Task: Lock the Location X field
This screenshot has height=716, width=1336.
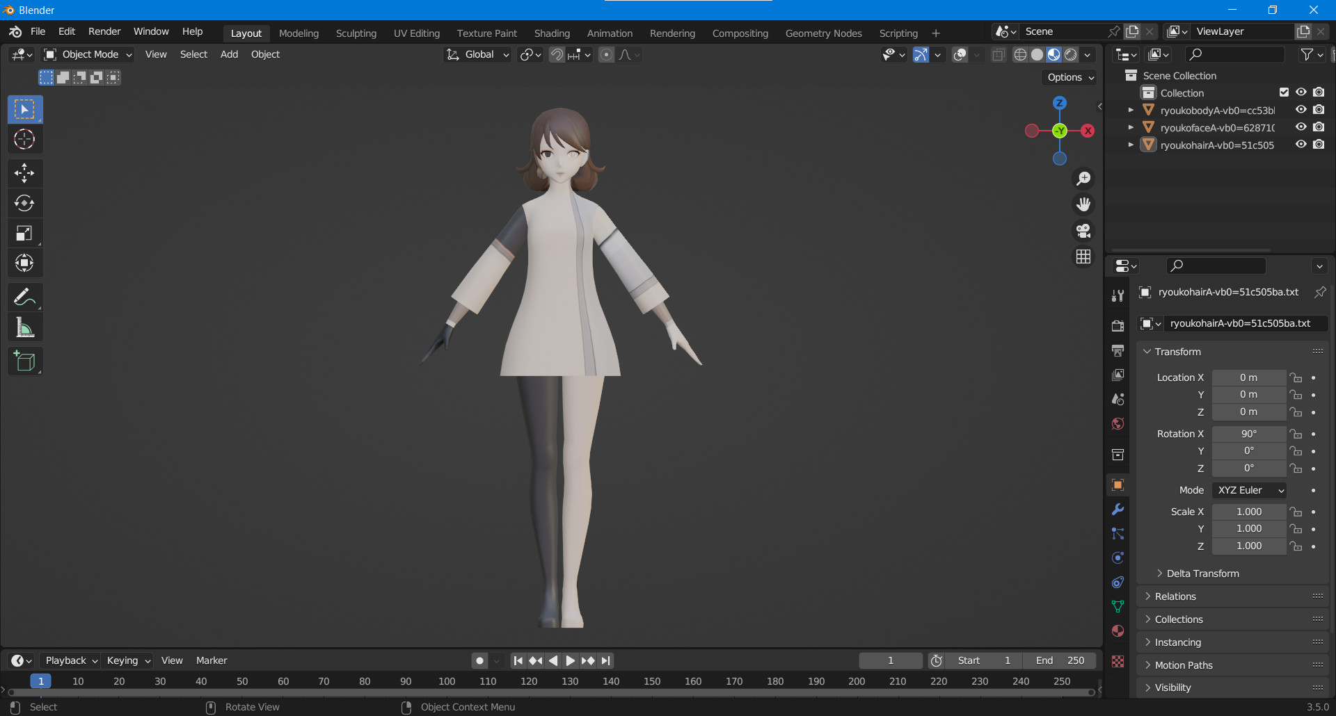Action: pyautogui.click(x=1296, y=377)
